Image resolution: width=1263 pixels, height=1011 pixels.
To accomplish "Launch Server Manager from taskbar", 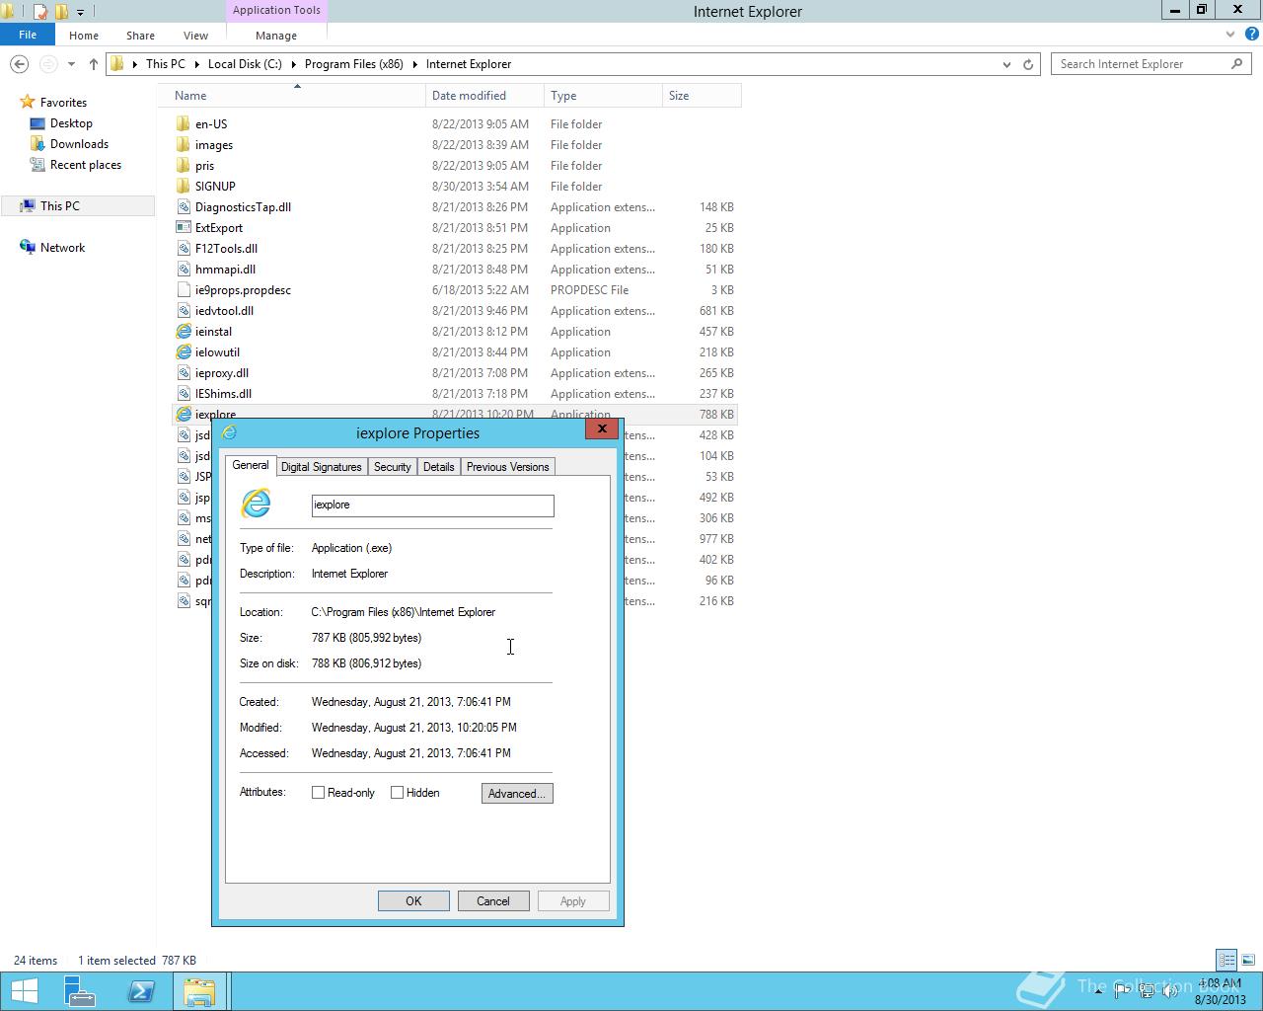I will 80,991.
